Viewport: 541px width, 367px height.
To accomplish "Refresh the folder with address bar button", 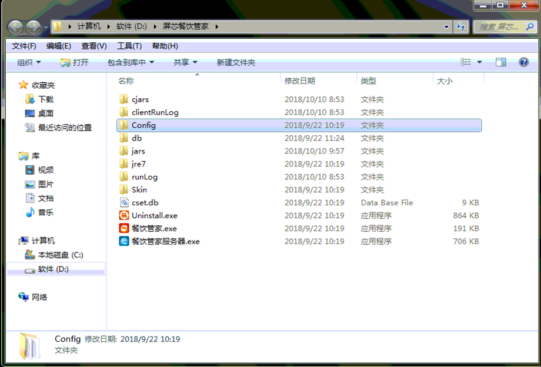I will 460,26.
